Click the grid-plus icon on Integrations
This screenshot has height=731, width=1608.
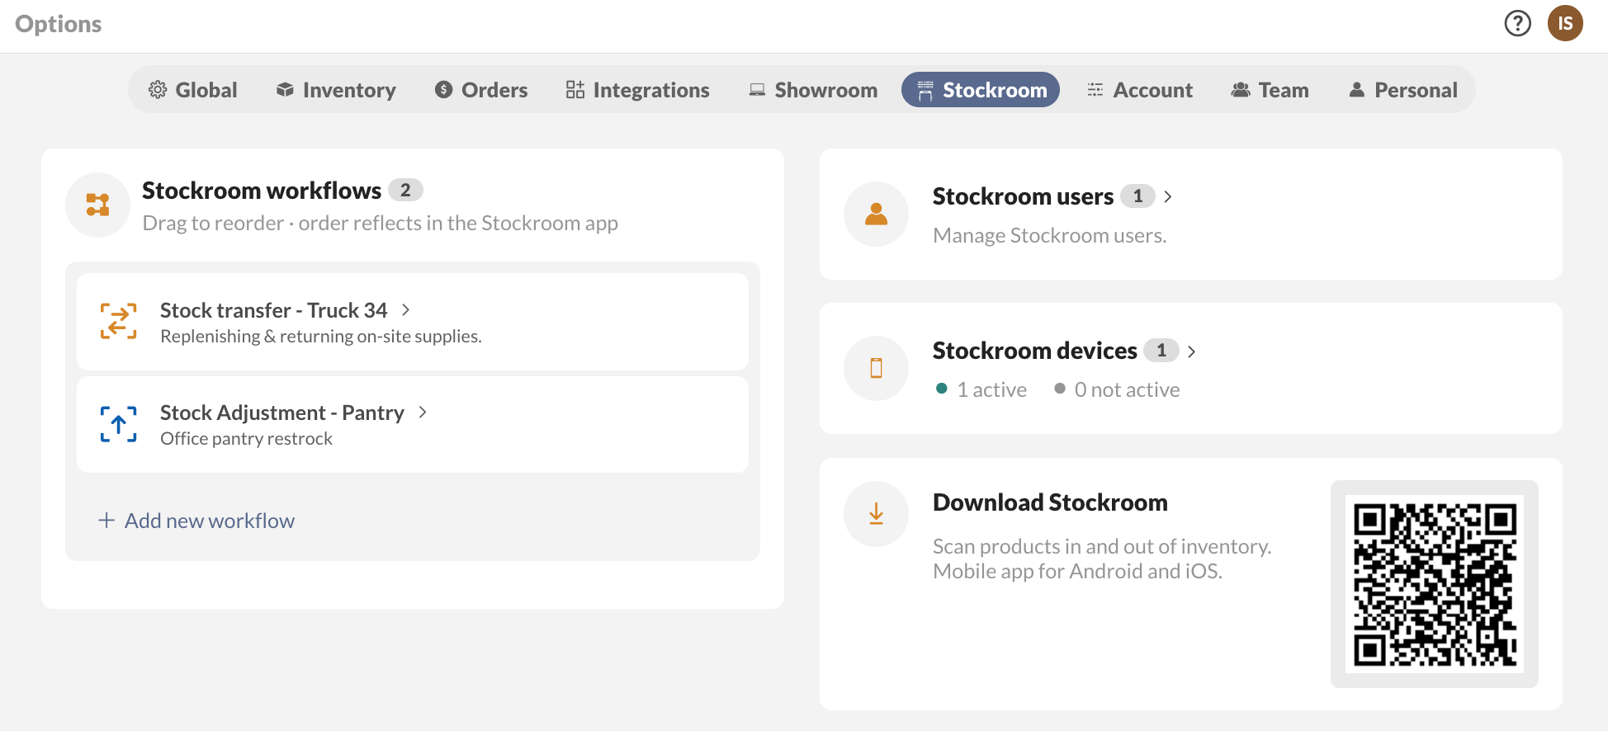[575, 90]
